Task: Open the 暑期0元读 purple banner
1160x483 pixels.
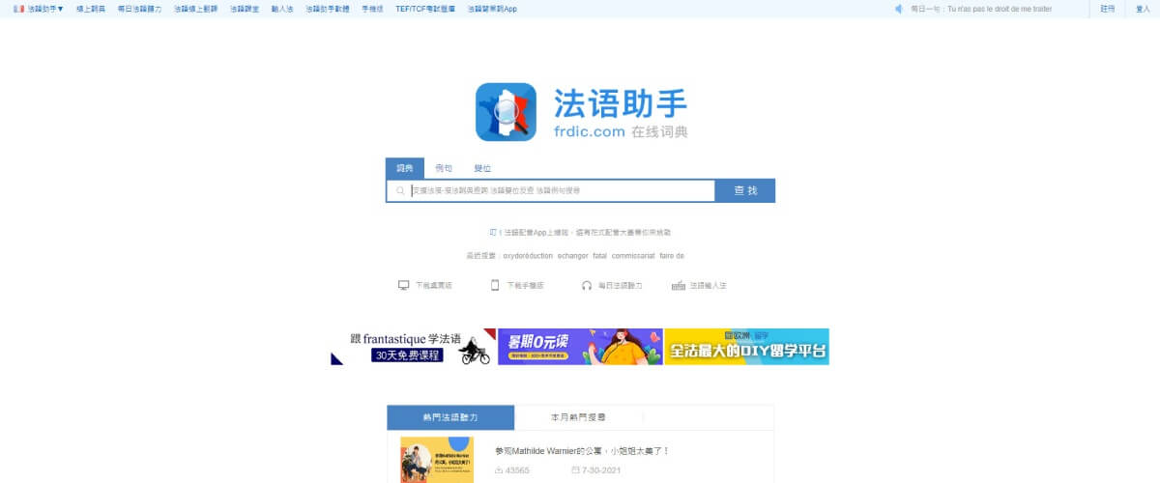Action: click(580, 347)
